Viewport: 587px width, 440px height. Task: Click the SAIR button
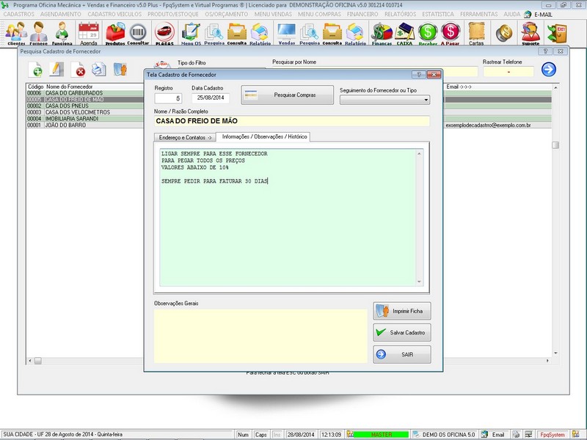click(401, 354)
